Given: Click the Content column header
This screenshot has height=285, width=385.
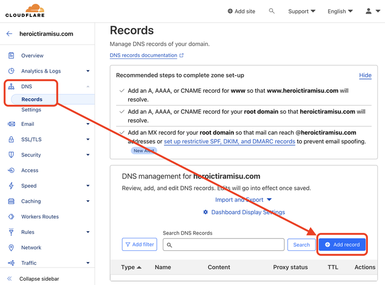Looking at the screenshot, I should pyautogui.click(x=219, y=267).
